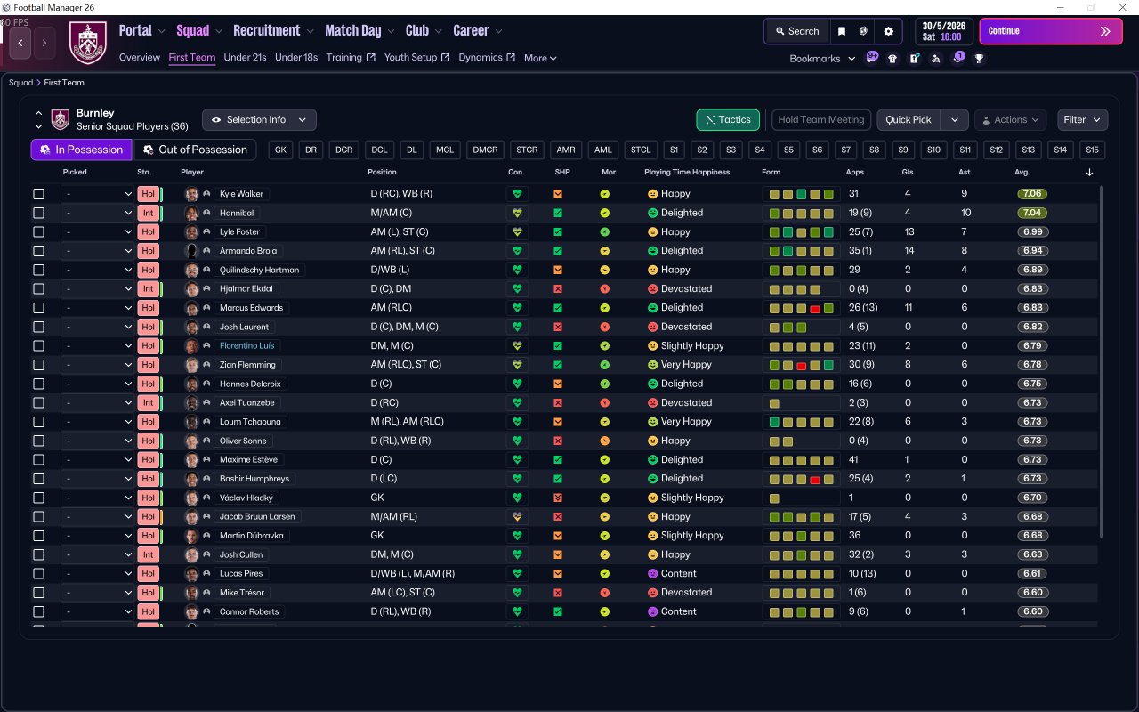Click Kyle Walker's form indicator squares
This screenshot has width=1139, height=712.
802,194
